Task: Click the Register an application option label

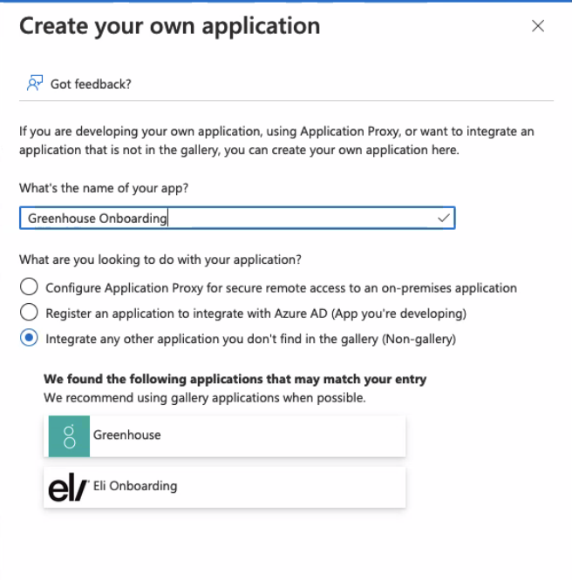Action: 256,313
